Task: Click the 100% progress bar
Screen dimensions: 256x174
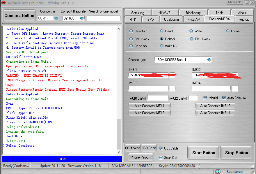Action: 62,159
